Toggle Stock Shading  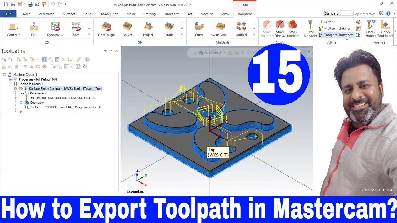267,29
